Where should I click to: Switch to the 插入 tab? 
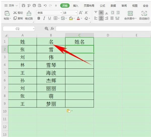tap(75, 6)
